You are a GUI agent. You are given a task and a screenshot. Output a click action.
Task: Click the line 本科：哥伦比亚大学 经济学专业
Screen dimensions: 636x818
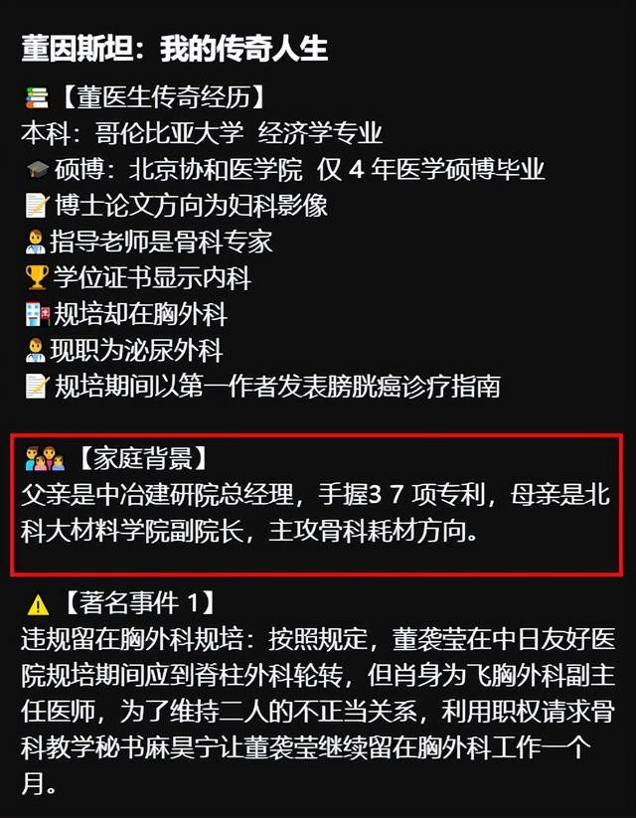click(202, 133)
